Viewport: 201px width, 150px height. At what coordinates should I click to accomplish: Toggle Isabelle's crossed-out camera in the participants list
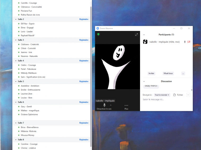pyautogui.click(x=189, y=42)
